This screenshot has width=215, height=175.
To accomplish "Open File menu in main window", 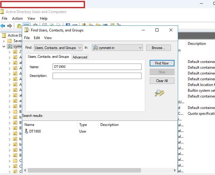I will (5, 18).
